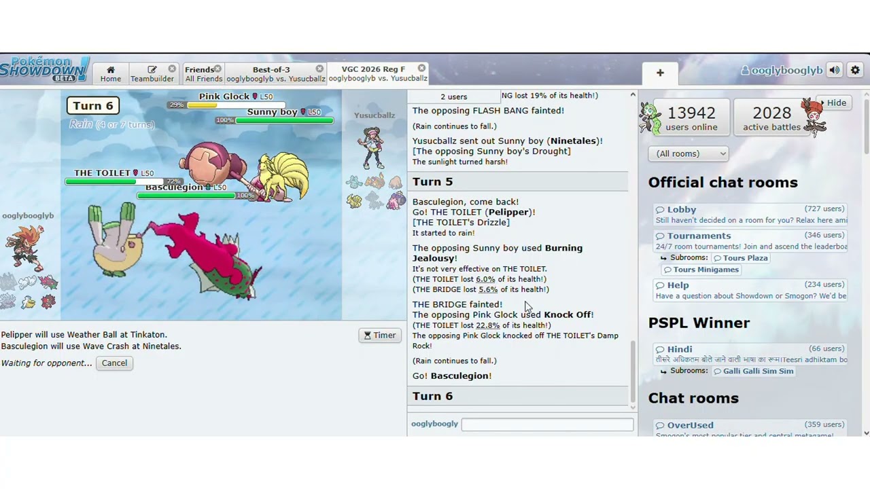Click Yusucballz trainer avatar
The height and width of the screenshot is (489, 870).
tap(373, 146)
